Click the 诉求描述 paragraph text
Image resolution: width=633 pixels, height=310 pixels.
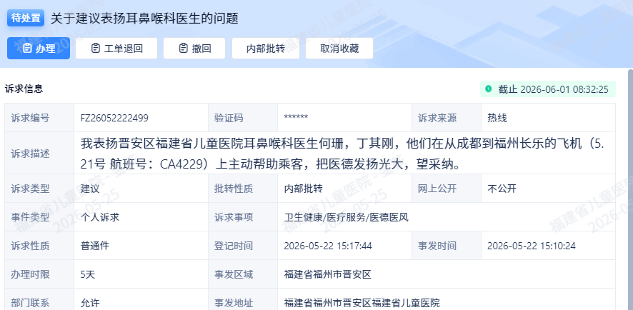(x=342, y=154)
